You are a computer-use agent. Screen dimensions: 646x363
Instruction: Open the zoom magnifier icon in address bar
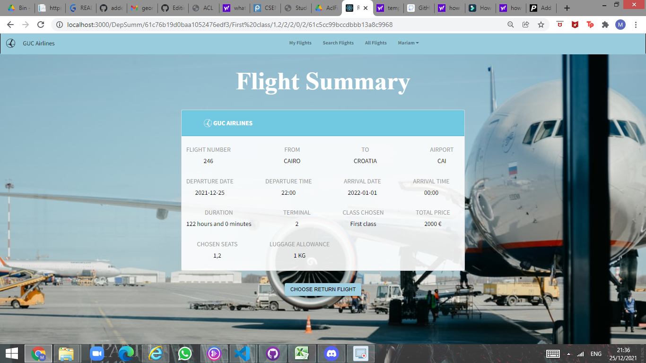[511, 25]
